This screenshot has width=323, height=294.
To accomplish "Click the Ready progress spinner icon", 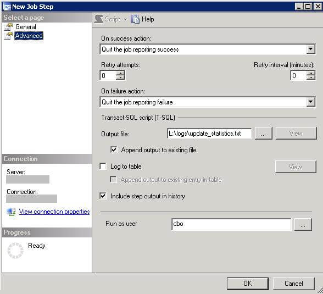I will click(x=15, y=251).
